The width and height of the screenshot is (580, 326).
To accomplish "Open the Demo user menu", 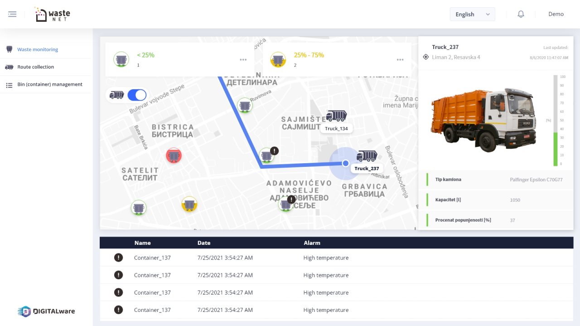I will (x=556, y=14).
